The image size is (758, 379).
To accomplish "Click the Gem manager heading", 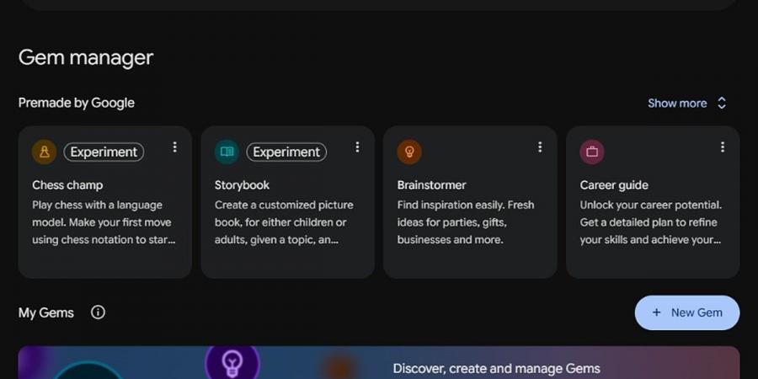I will pos(86,57).
